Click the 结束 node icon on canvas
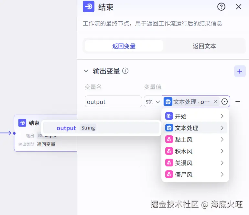This screenshot has height=215, width=249. (x=22, y=123)
